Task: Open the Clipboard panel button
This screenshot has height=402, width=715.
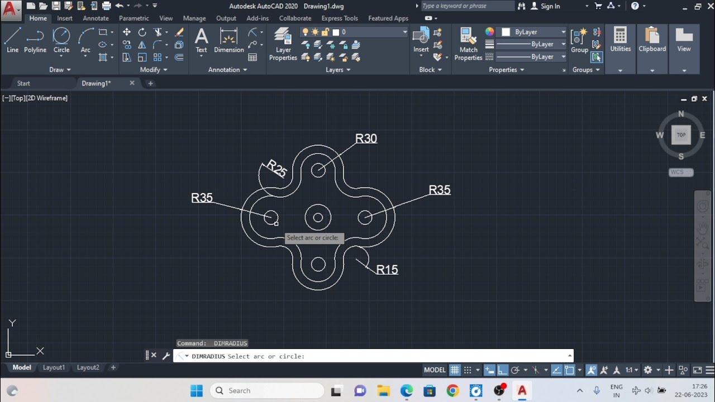Action: point(652,41)
